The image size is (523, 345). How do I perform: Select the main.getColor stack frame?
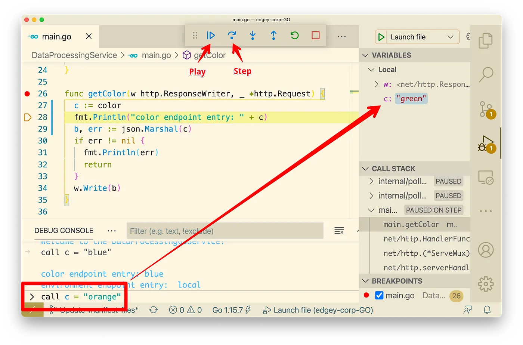[415, 224]
